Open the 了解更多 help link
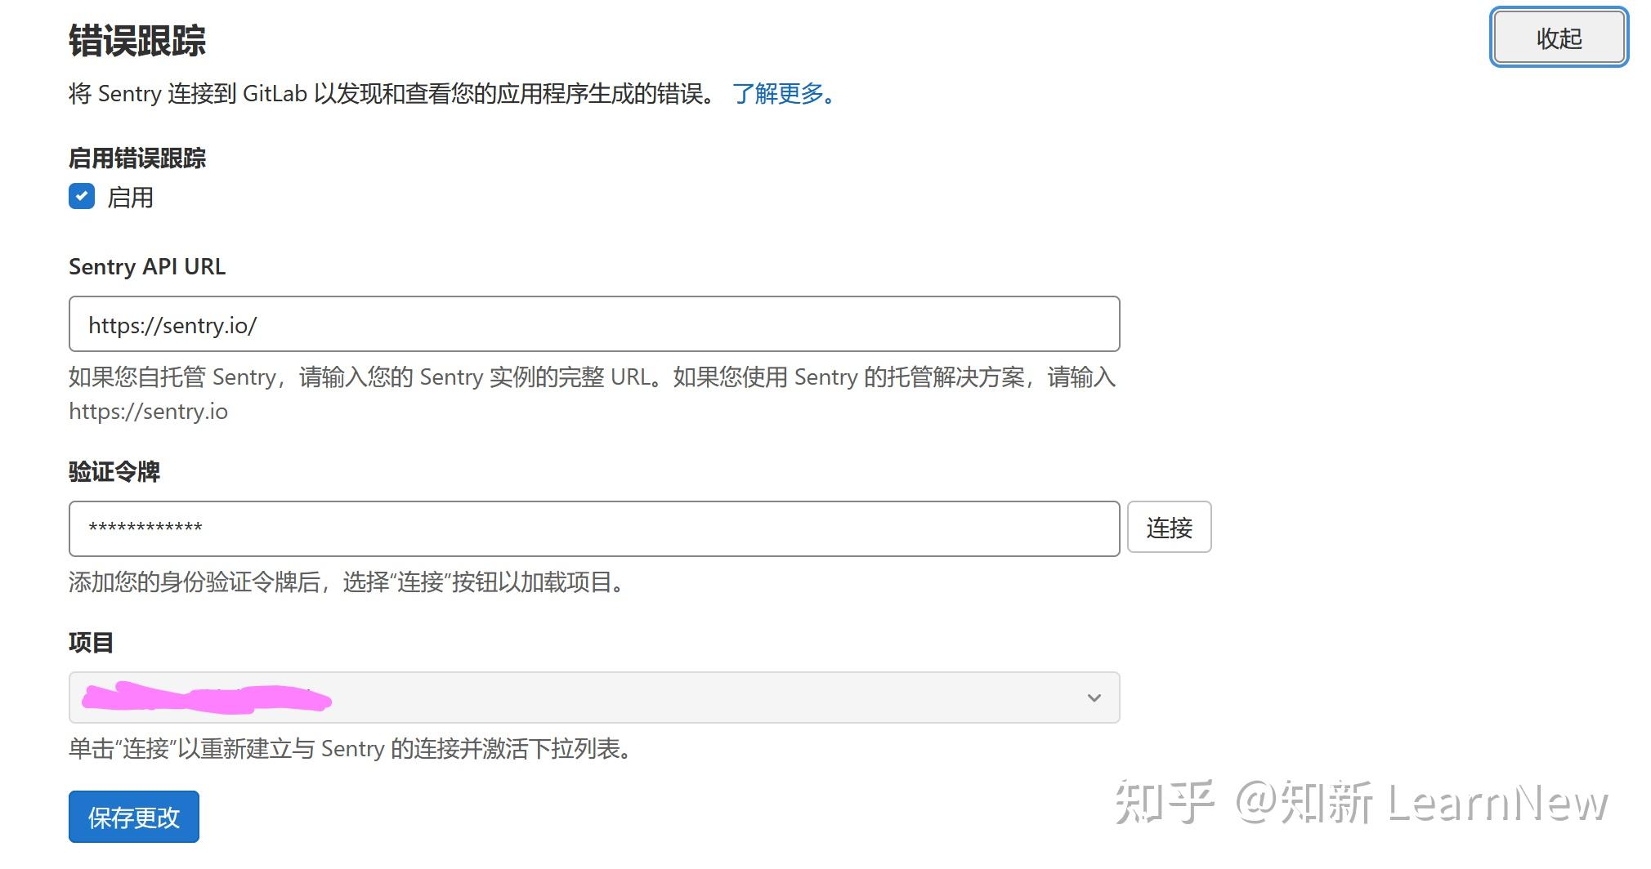The image size is (1651, 869). (778, 94)
